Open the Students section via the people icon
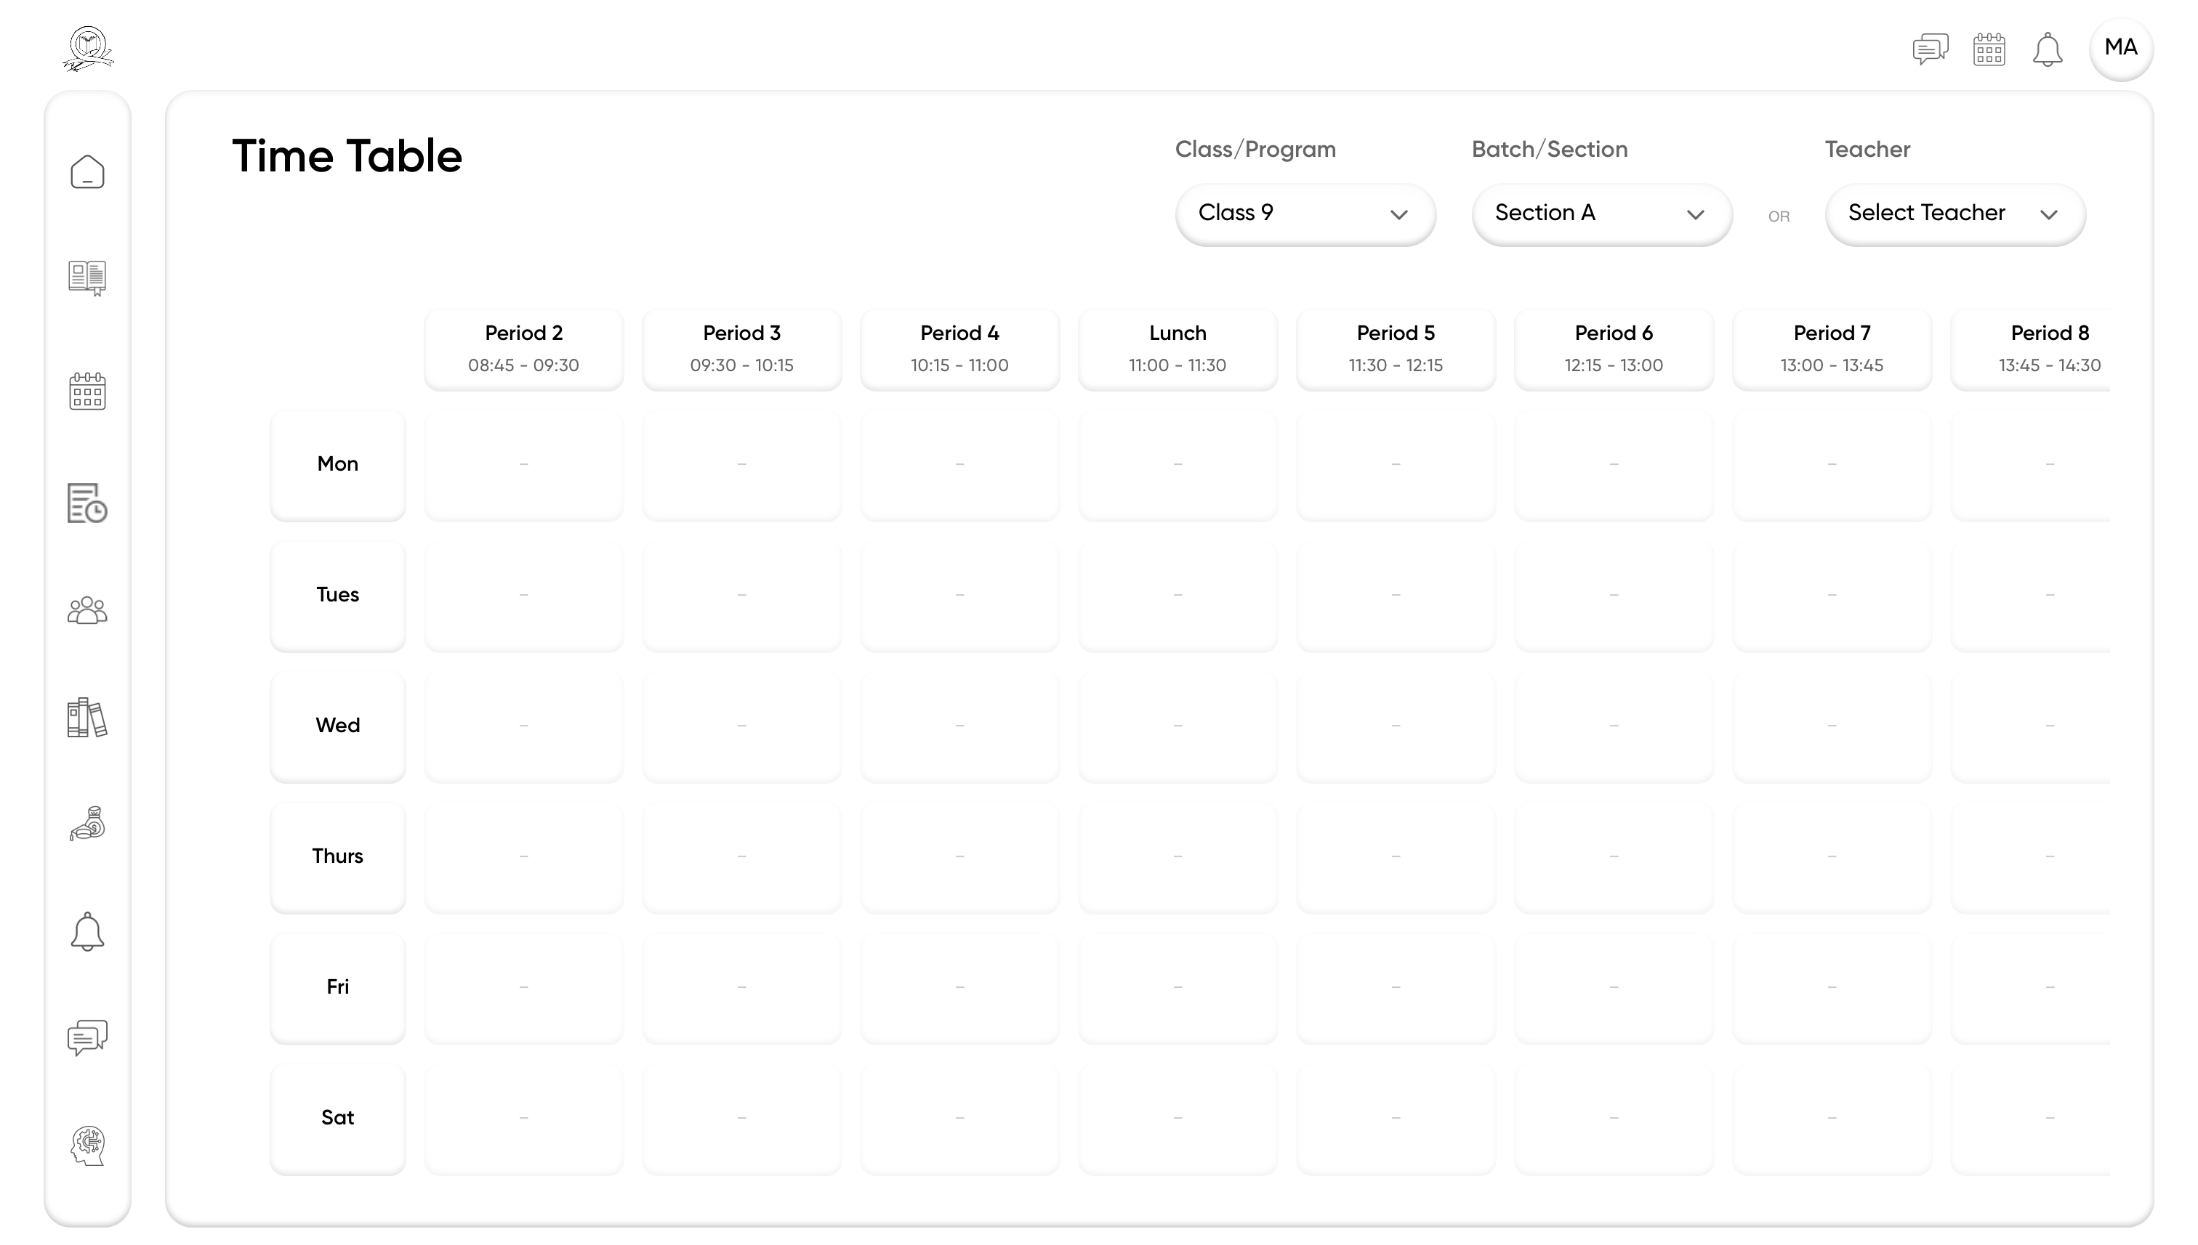The width and height of the screenshot is (2198, 1245). tap(86, 609)
